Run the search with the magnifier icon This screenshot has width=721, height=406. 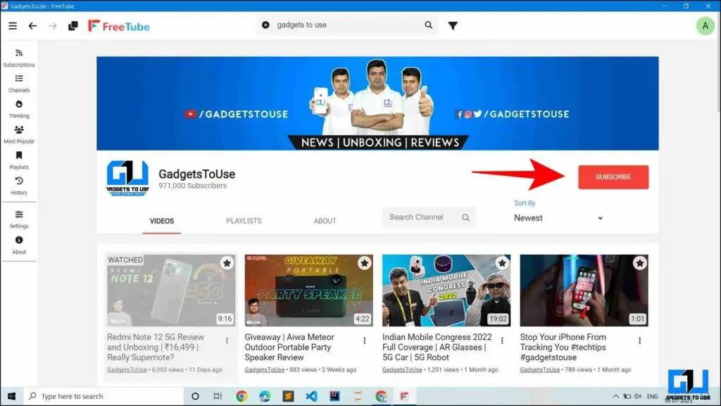(429, 25)
